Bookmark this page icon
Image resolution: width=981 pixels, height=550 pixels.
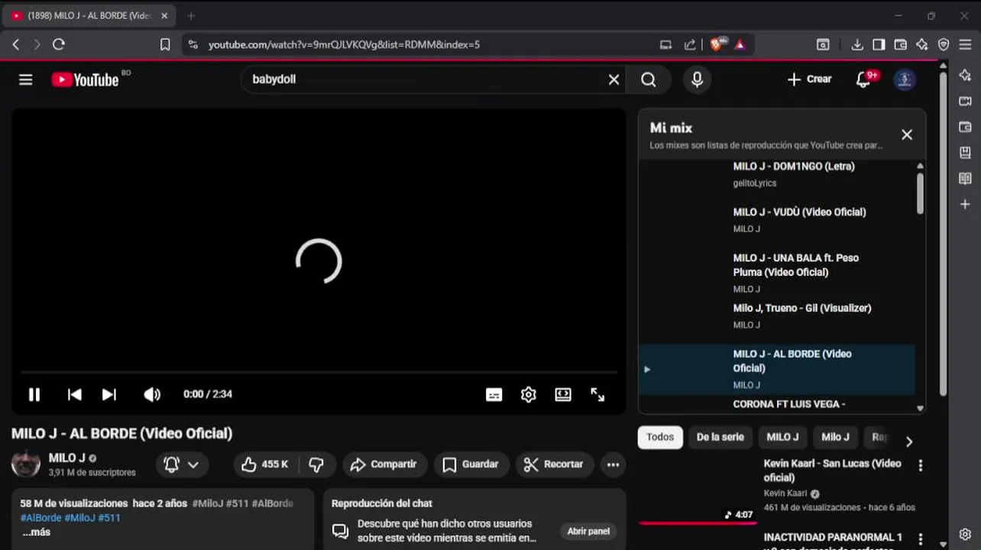tap(165, 44)
